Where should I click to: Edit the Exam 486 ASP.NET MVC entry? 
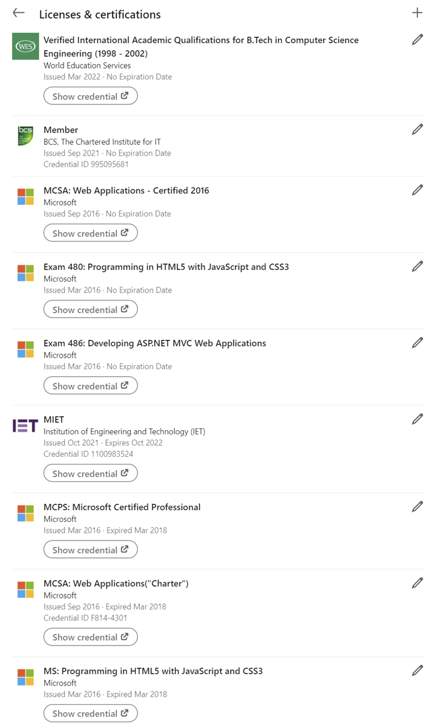[x=417, y=343]
